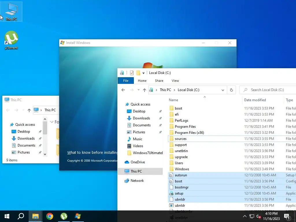Select the autorun setup file
The image size is (296, 222).
(232, 175)
